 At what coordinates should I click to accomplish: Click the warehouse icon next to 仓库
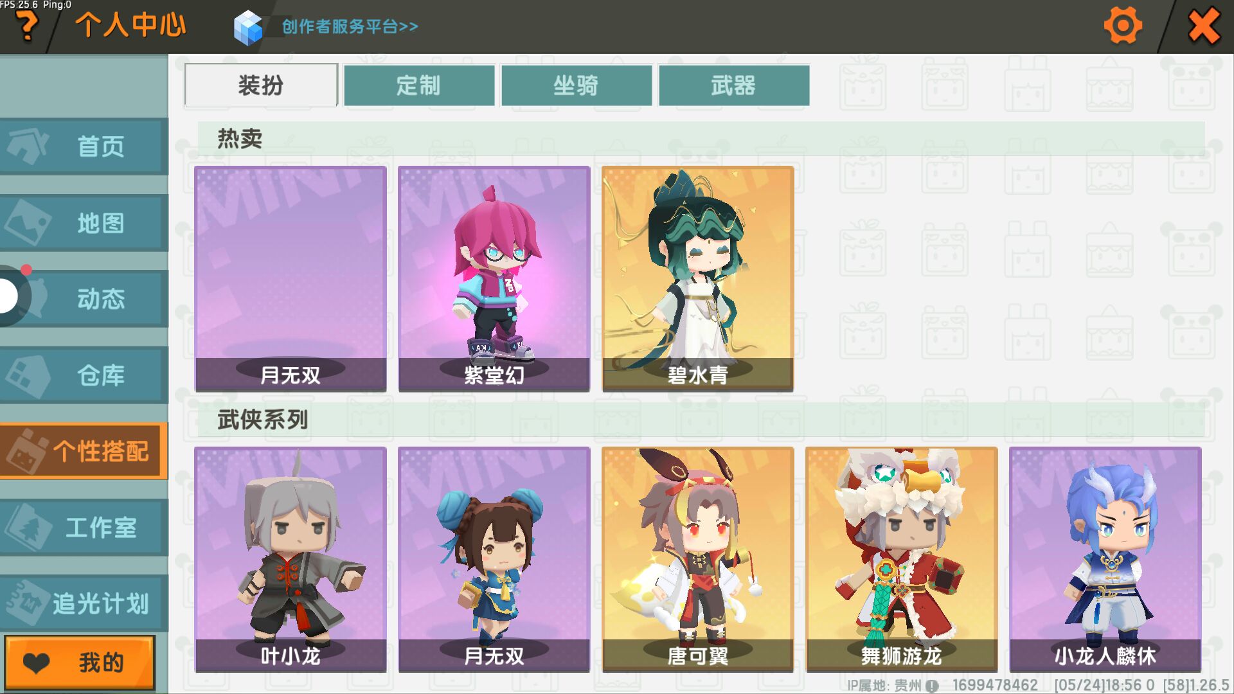(28, 375)
